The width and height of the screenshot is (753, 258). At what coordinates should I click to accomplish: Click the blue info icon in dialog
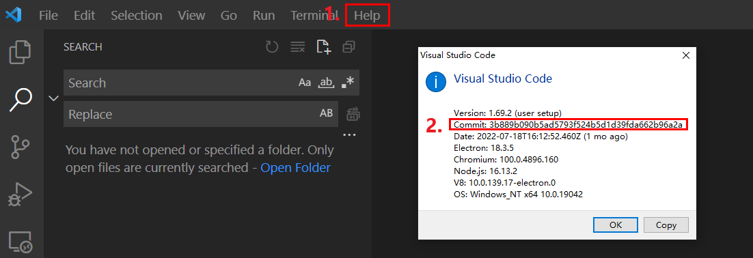[x=436, y=81]
